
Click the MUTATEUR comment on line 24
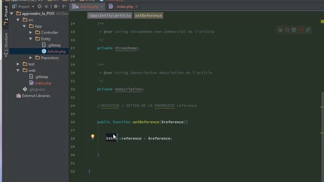110,106
